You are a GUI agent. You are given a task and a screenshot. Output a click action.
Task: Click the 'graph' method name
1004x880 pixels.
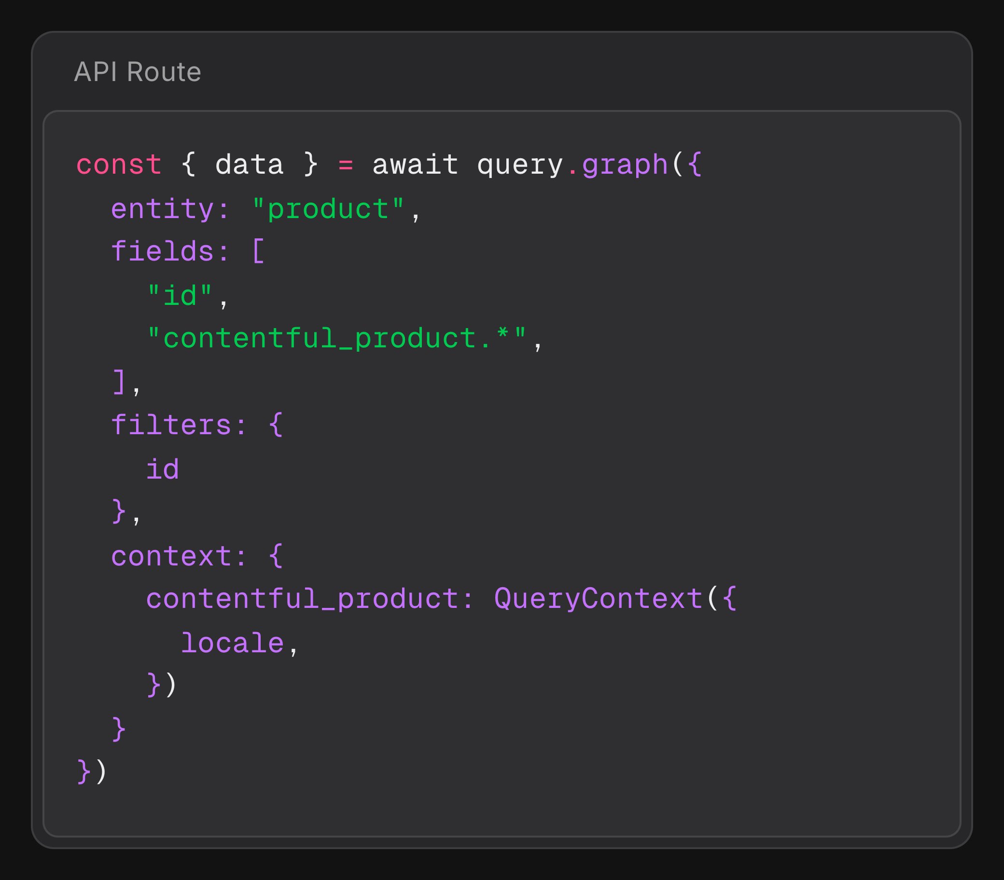coord(625,165)
